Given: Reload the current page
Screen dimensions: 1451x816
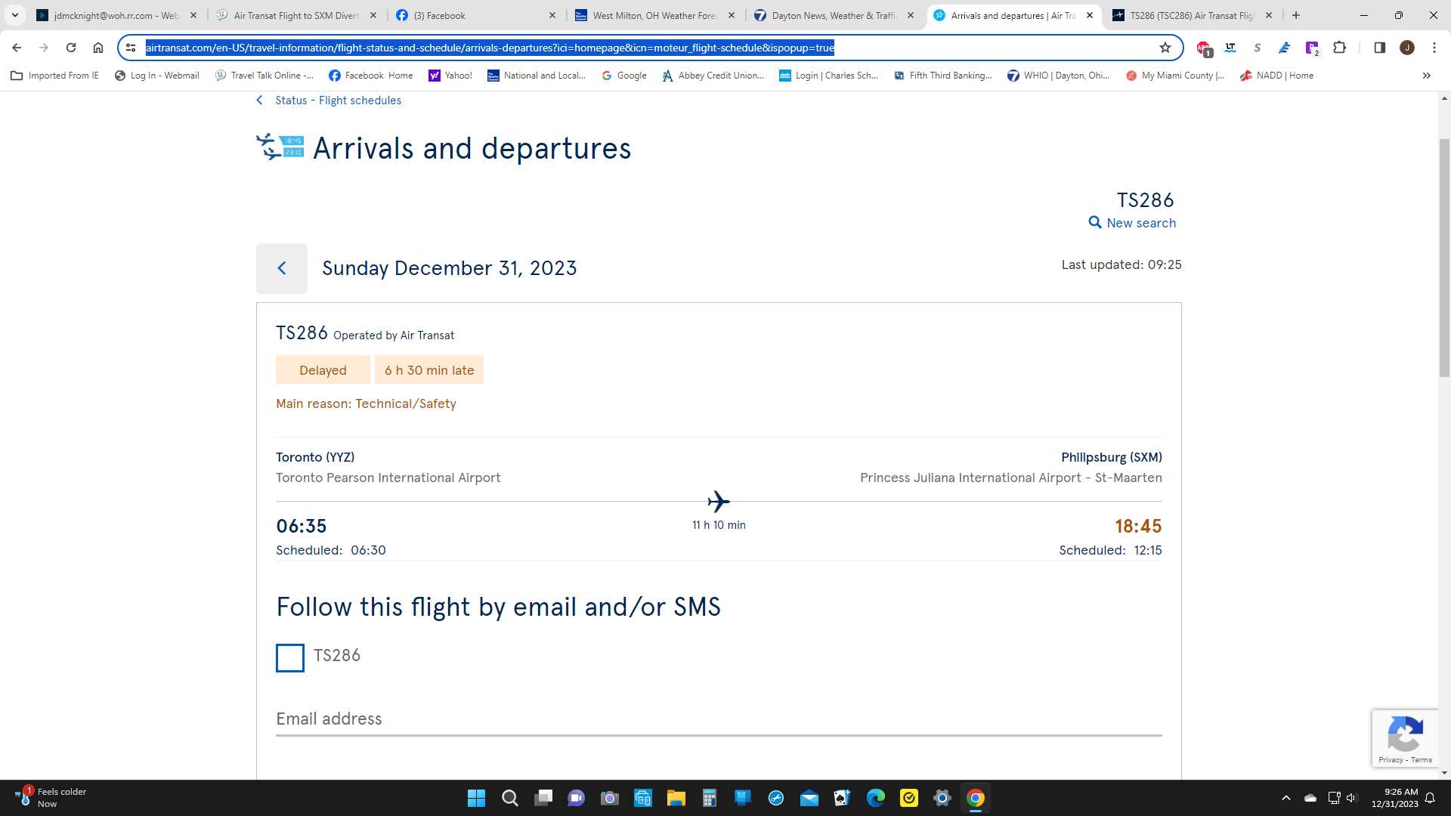Looking at the screenshot, I should [71, 48].
